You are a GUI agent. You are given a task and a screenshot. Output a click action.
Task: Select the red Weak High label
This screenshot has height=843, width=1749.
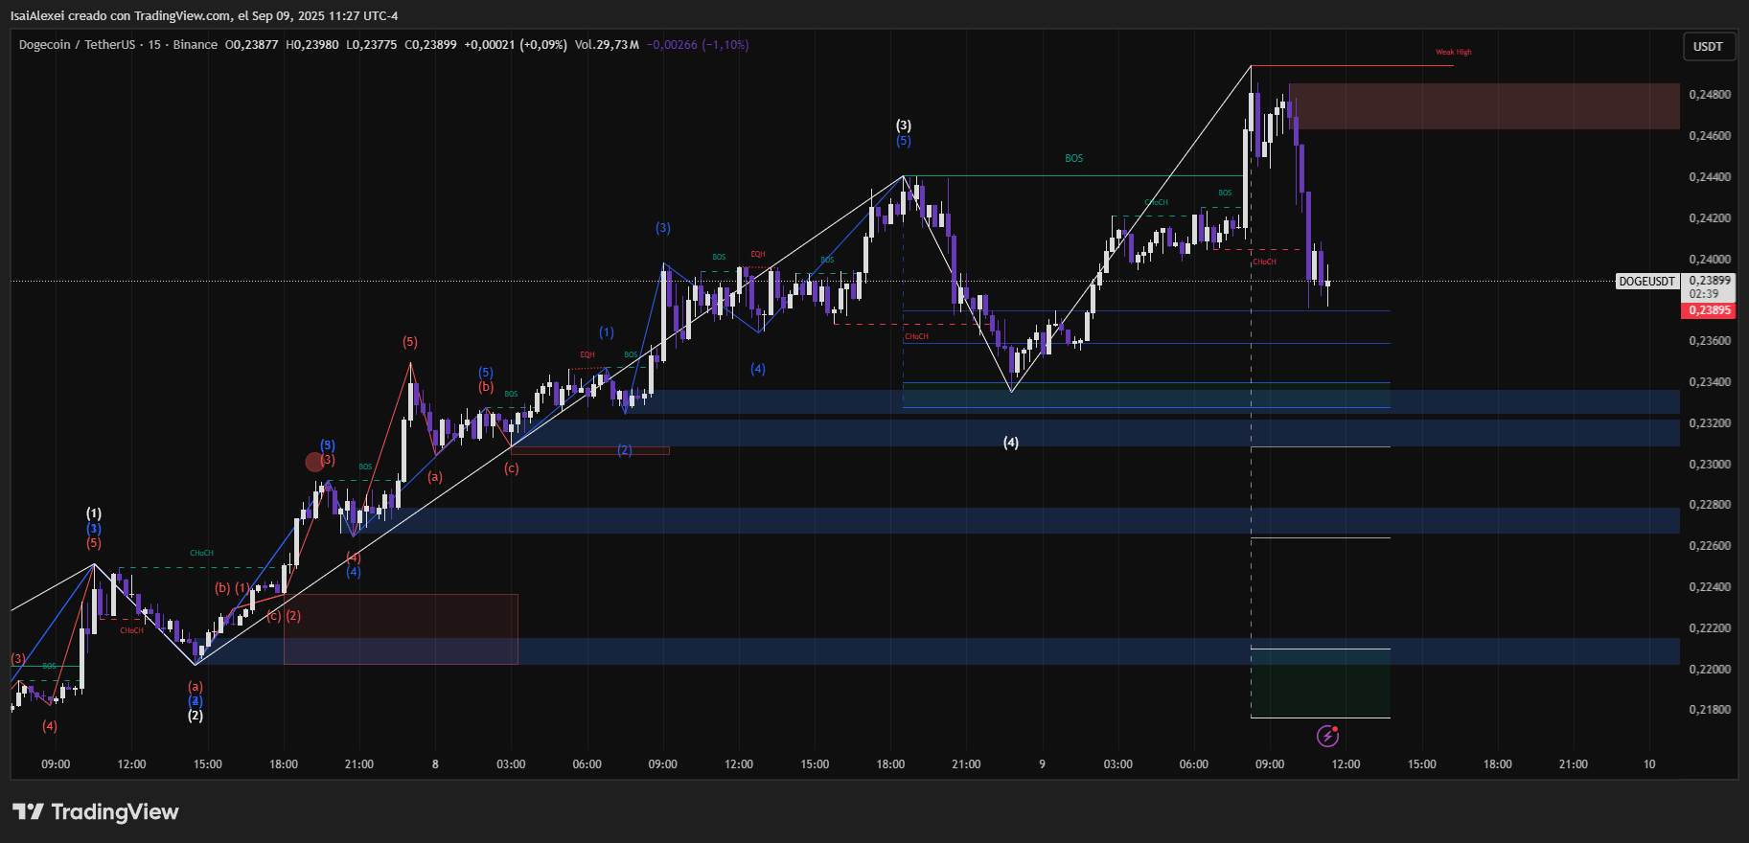1453,53
